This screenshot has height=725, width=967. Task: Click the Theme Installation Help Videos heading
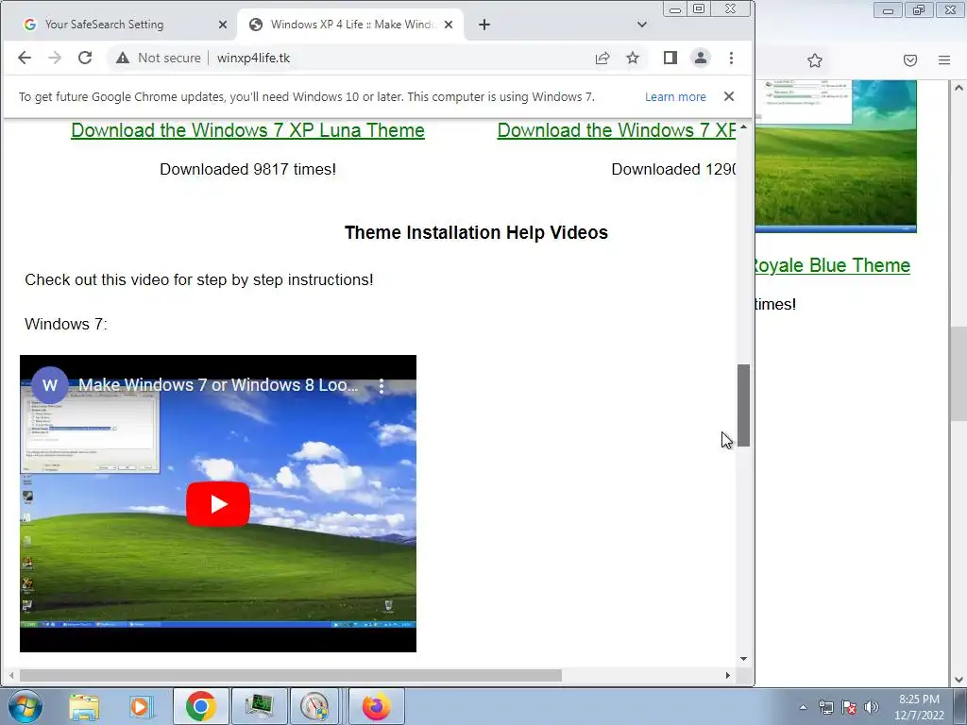(x=476, y=232)
